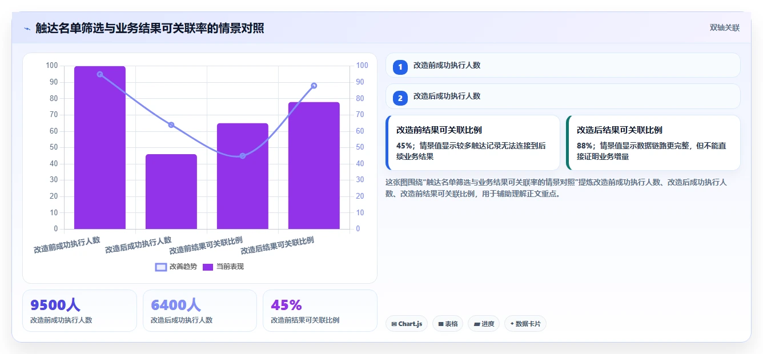Select the 改造后成功执行人数 bar in the chart
763x354 pixels.
(171, 191)
